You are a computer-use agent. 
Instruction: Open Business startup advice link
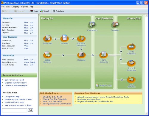point(89,99)
